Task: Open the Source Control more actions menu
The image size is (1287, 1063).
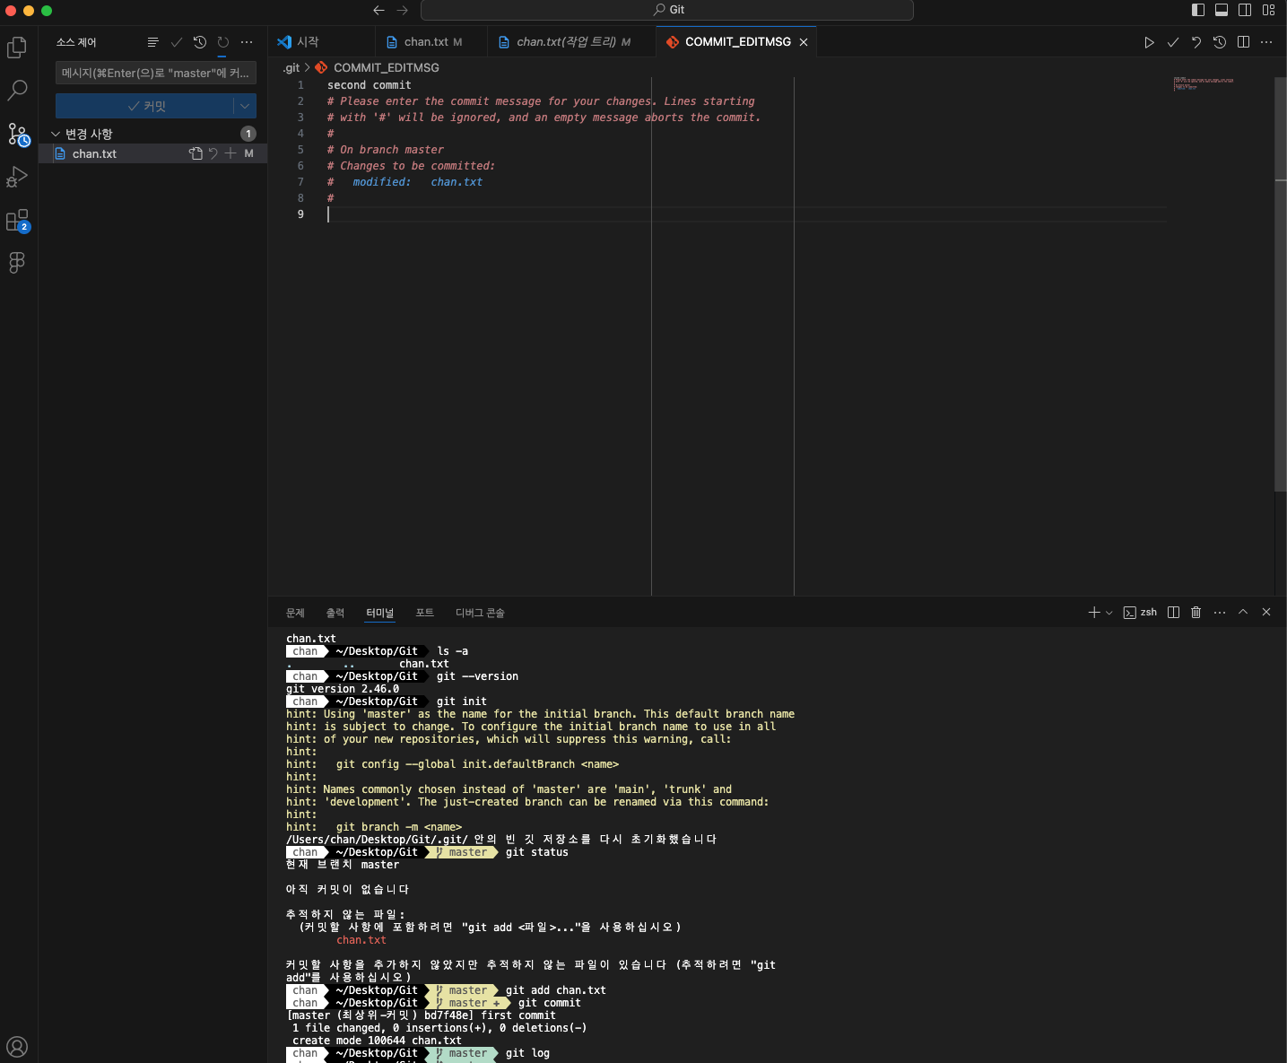Action: point(247,42)
